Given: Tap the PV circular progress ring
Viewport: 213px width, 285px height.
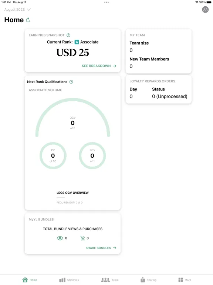Looking at the screenshot, I should pos(53,155).
